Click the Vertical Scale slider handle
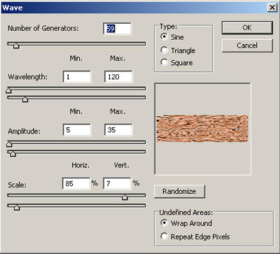The height and width of the screenshot is (254, 280). click(17, 207)
